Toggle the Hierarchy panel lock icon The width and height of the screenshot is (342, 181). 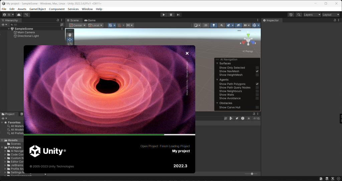coord(58,20)
